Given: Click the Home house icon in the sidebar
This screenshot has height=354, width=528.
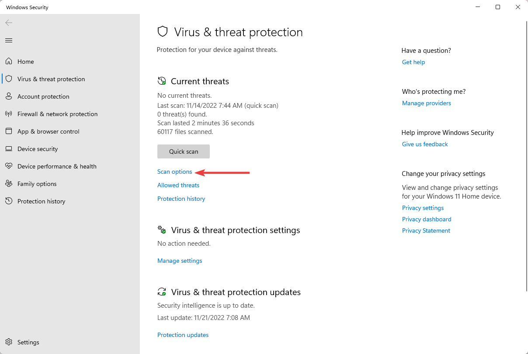Looking at the screenshot, I should coord(9,62).
